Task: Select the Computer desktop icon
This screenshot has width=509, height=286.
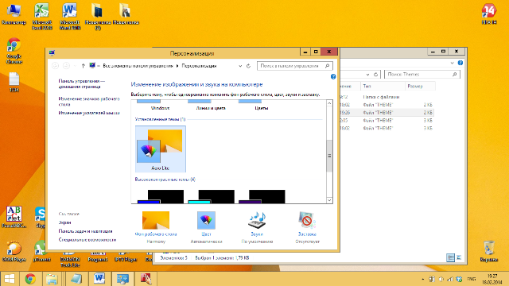Action: click(x=14, y=14)
